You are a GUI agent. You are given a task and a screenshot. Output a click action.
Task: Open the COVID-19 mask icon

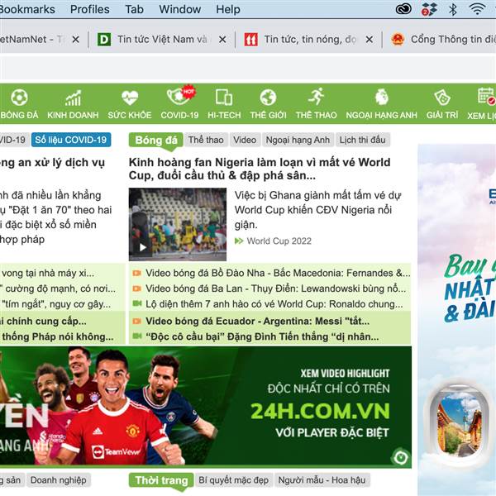tap(179, 96)
